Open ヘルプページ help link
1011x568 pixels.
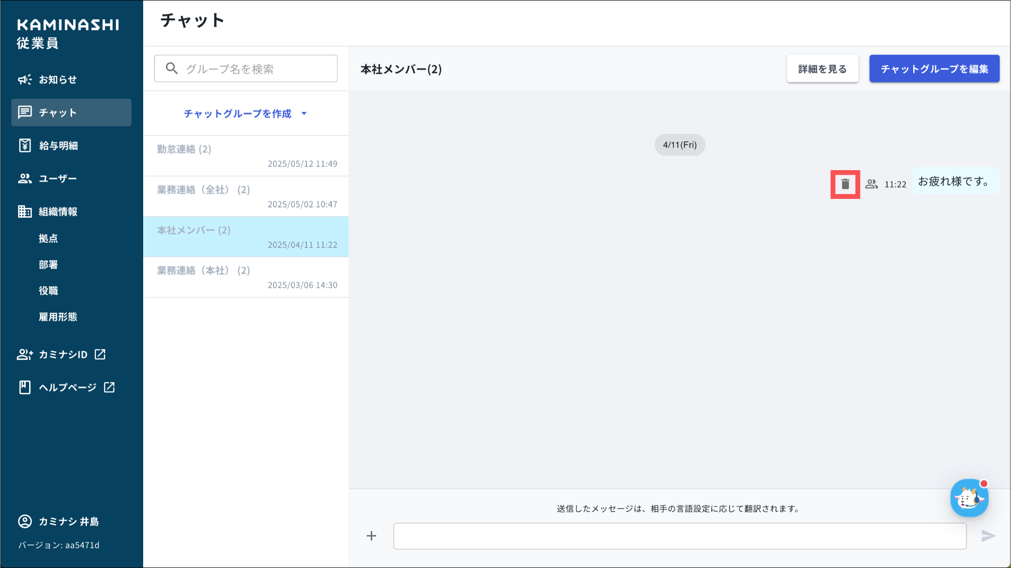[x=68, y=387]
